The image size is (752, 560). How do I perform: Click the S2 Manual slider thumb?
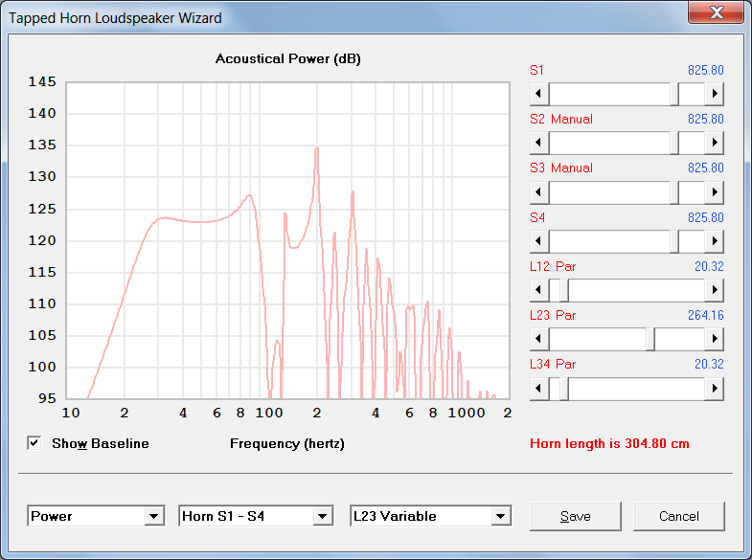[x=674, y=143]
